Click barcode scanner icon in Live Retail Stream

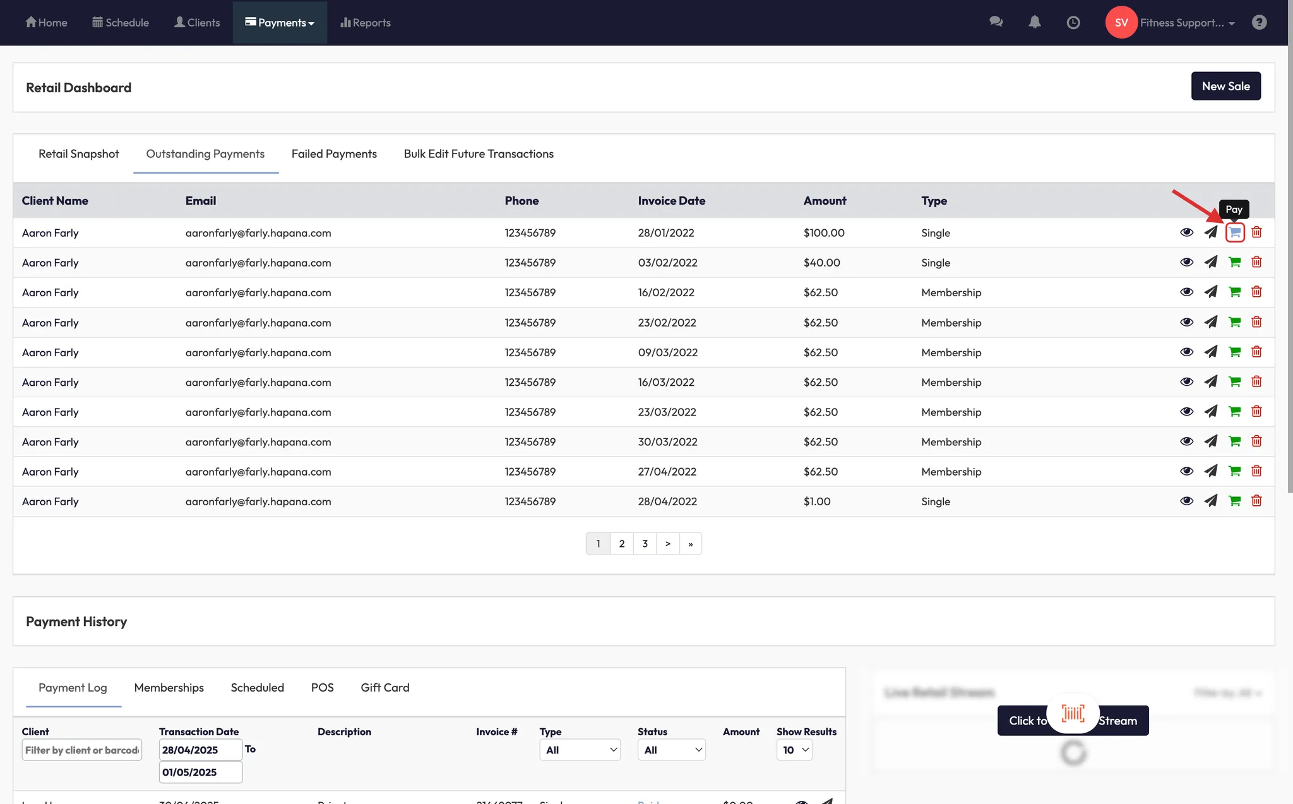1073,714
